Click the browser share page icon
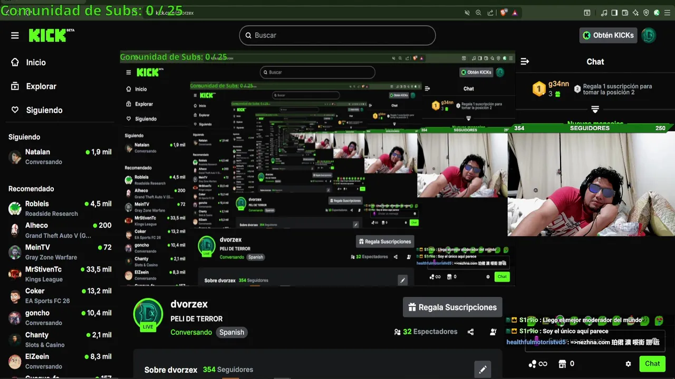The height and width of the screenshot is (379, 675). tap(490, 13)
